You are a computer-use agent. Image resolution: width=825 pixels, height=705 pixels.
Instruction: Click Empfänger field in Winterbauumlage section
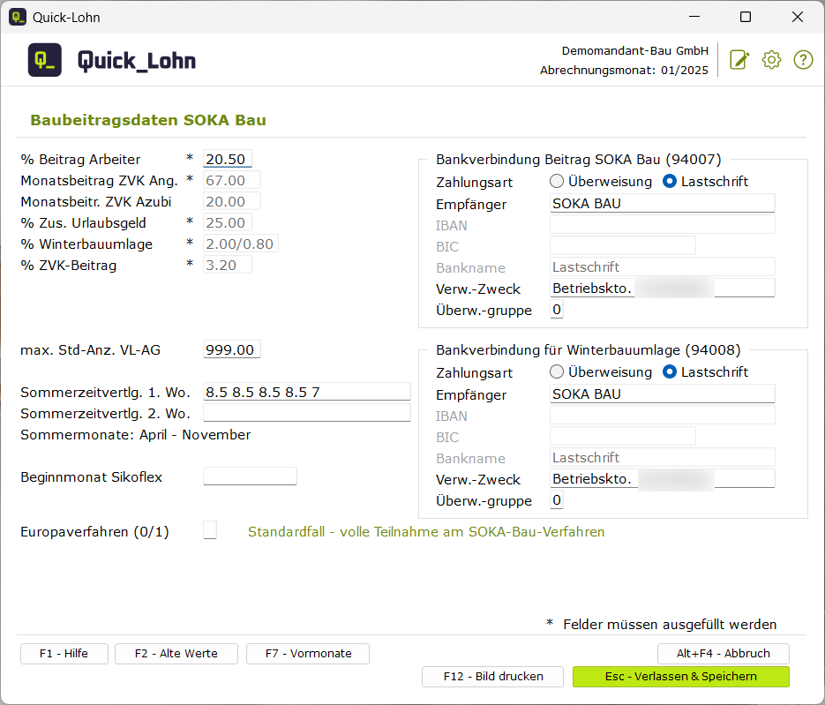[x=663, y=394]
